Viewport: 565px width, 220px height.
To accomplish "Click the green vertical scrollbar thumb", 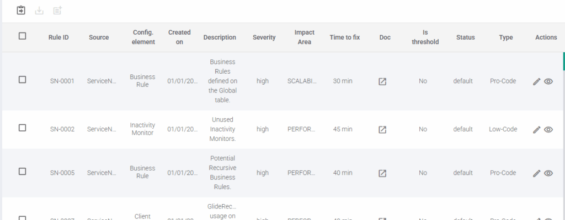I will point(563,61).
